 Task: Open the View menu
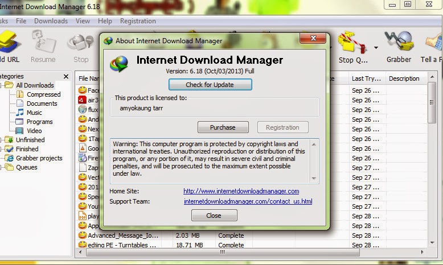(x=83, y=21)
